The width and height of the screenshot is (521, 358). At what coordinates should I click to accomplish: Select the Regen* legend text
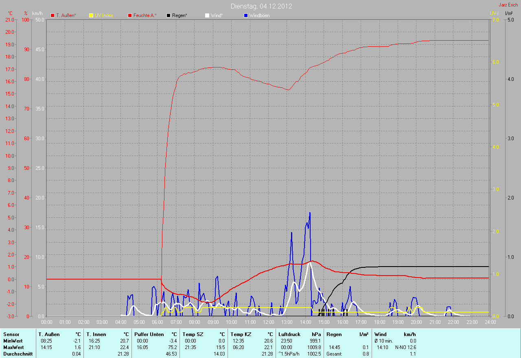(x=180, y=15)
